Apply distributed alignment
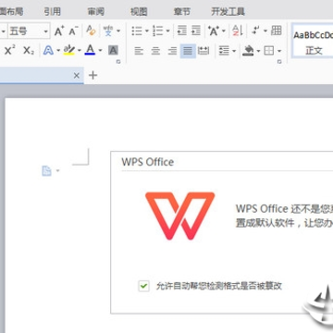 point(203,51)
